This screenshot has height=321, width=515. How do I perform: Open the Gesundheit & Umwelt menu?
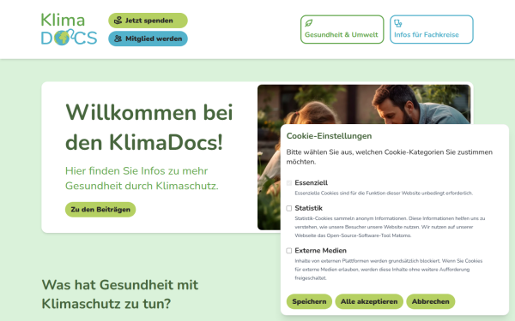click(x=342, y=29)
